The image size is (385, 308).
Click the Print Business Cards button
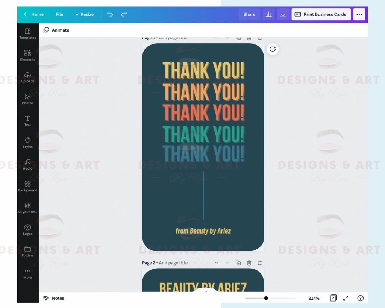click(x=321, y=14)
